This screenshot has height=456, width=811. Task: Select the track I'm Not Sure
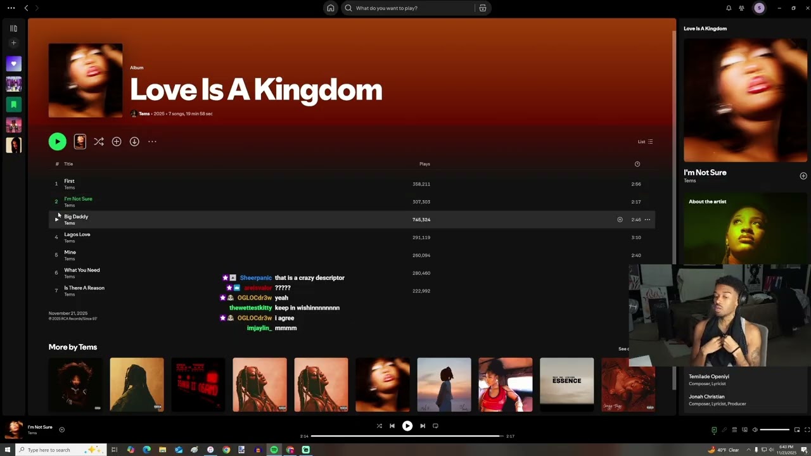[x=352, y=201]
